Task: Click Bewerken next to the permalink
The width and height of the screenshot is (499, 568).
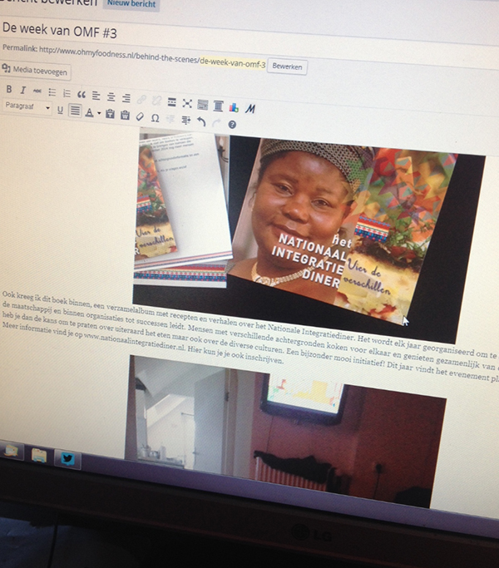Action: (x=287, y=67)
